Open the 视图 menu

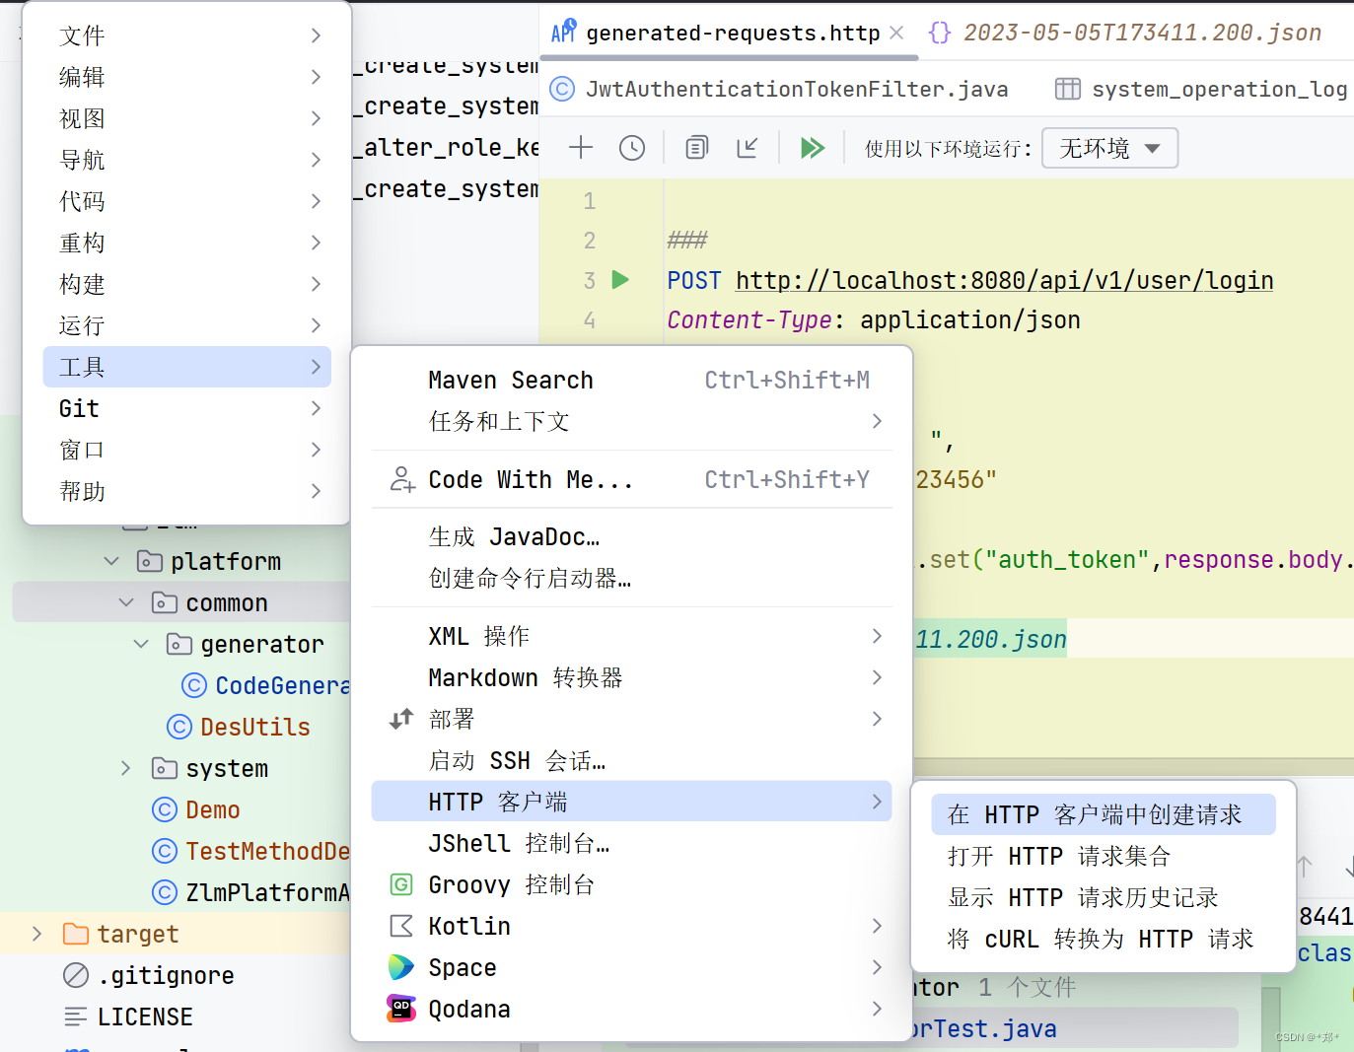187,118
